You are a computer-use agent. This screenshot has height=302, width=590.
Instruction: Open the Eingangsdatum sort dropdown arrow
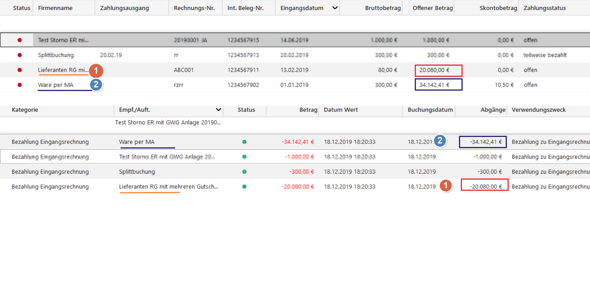click(335, 8)
